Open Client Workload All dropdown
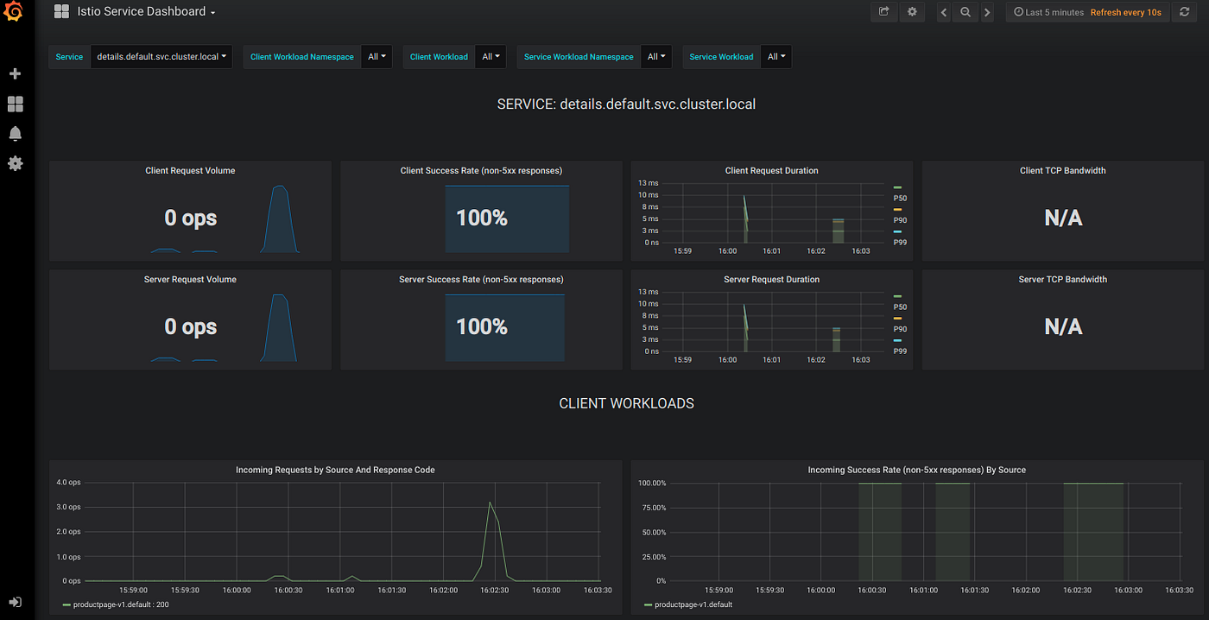Image resolution: width=1209 pixels, height=620 pixels. [491, 57]
